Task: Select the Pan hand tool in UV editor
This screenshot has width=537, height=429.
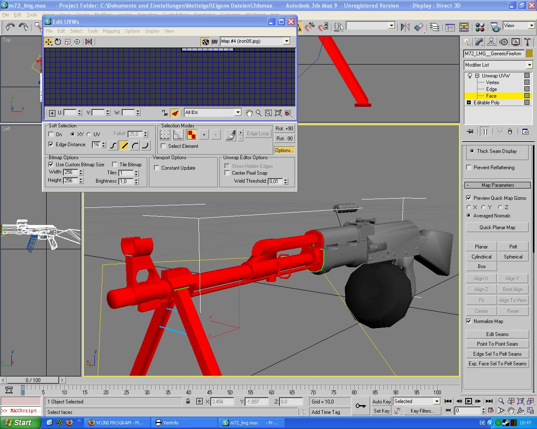Action: [x=249, y=113]
